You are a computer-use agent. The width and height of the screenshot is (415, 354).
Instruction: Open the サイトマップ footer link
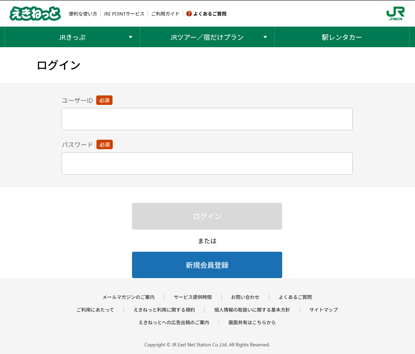(x=323, y=310)
